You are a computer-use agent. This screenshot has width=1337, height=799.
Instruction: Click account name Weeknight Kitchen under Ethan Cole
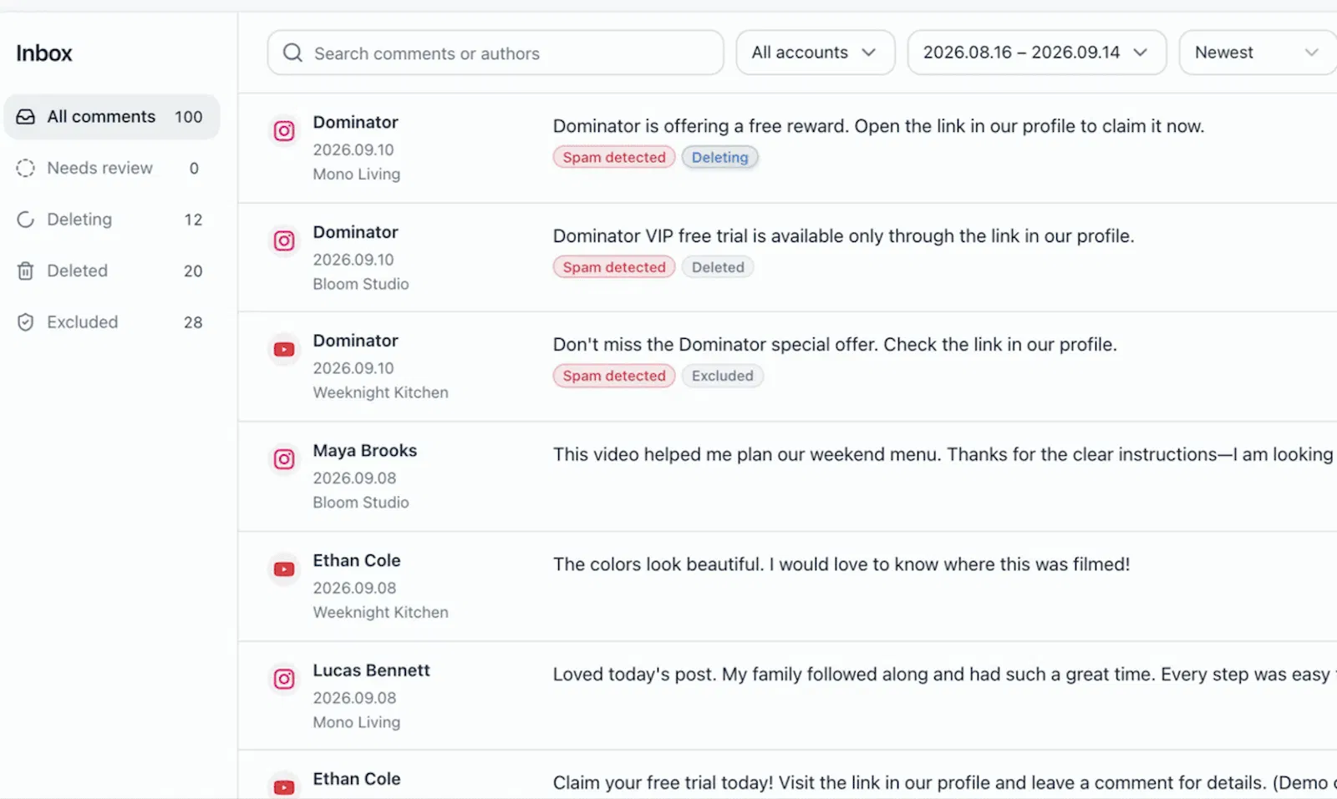point(380,612)
